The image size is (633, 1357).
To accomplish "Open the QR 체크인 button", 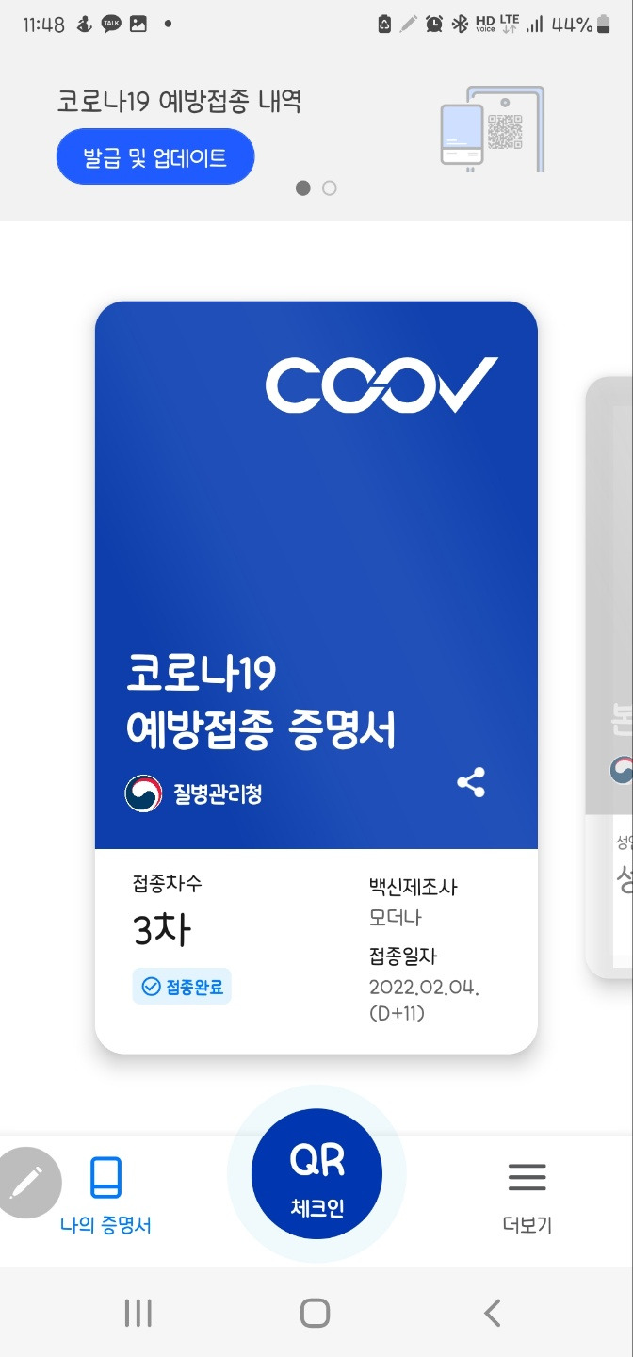I will (316, 1173).
